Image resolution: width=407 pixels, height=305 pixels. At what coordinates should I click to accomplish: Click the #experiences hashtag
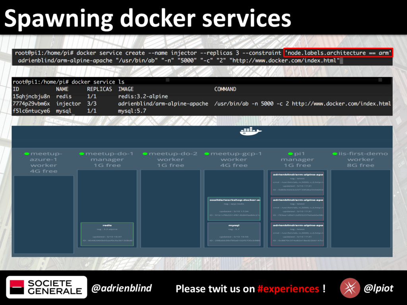[288, 289]
